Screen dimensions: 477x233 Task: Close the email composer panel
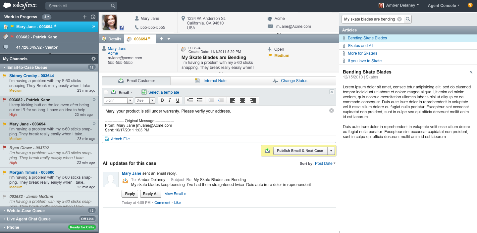tap(332, 92)
